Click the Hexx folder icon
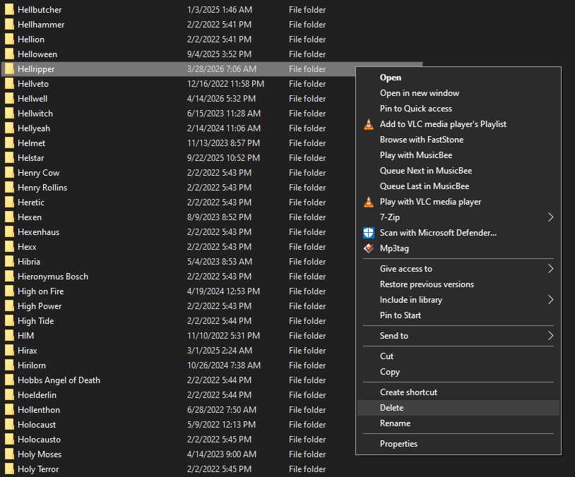 tap(9, 247)
